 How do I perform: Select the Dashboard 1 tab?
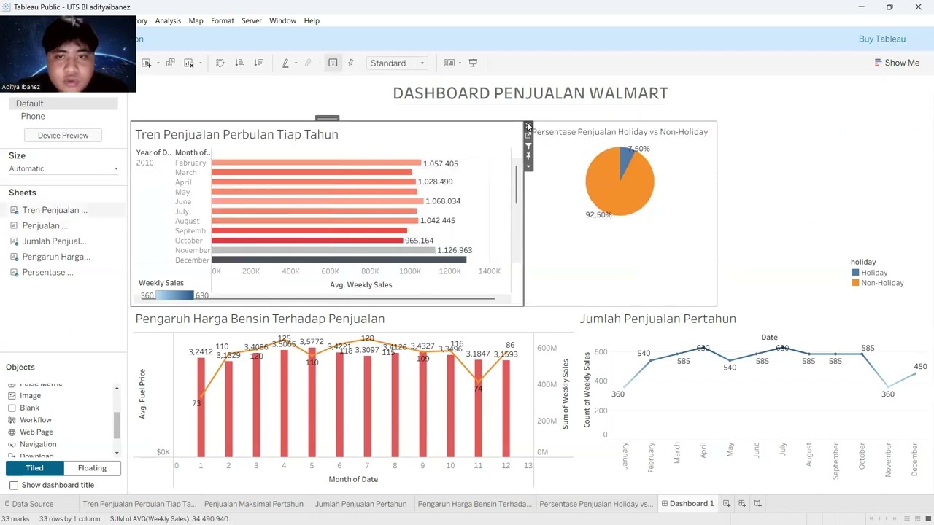[x=687, y=504]
